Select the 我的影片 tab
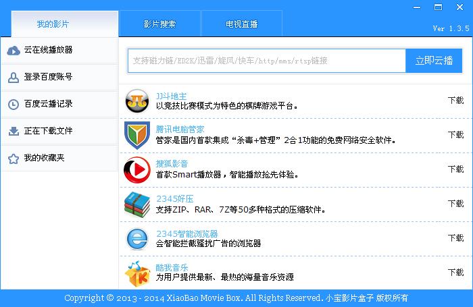This screenshot has height=307, width=473. [53, 24]
